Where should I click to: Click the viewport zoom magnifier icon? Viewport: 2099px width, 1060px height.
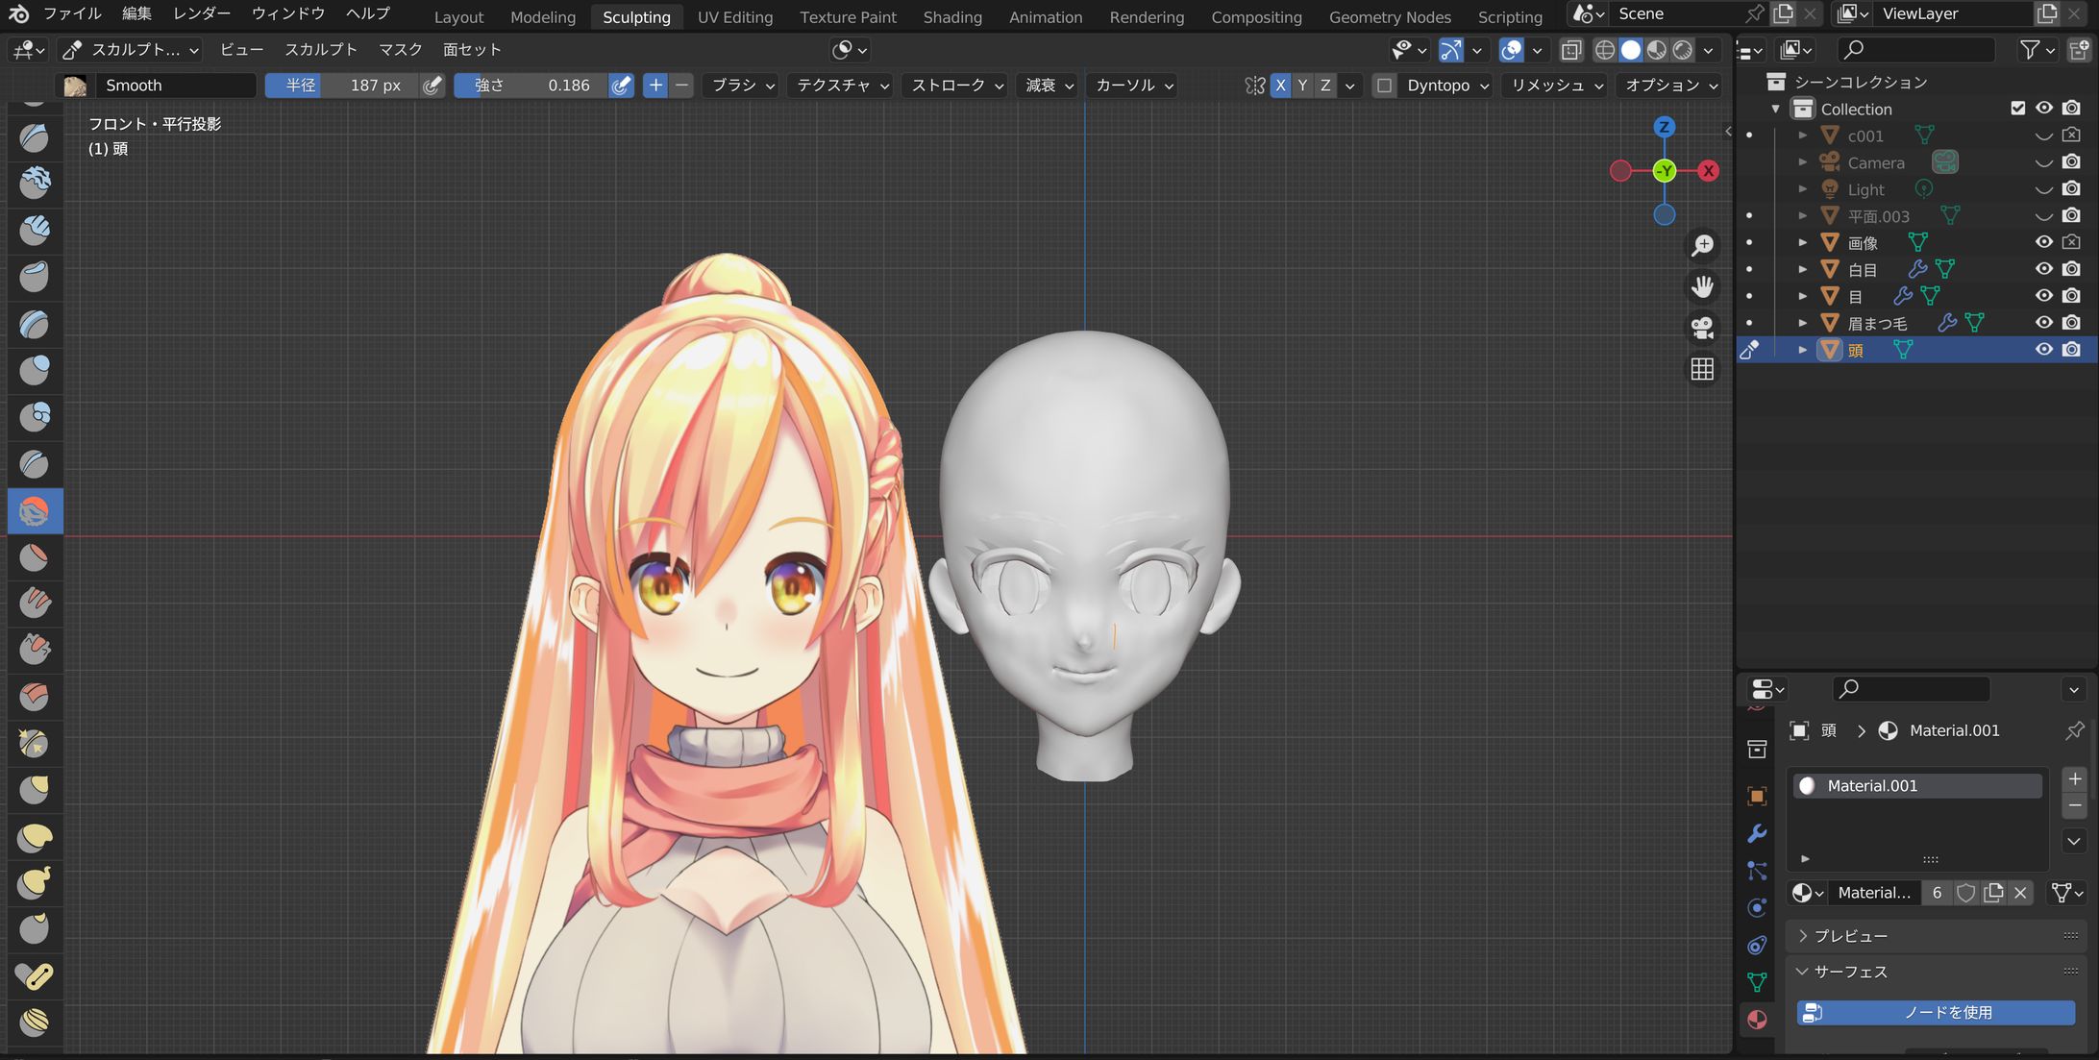click(1702, 245)
